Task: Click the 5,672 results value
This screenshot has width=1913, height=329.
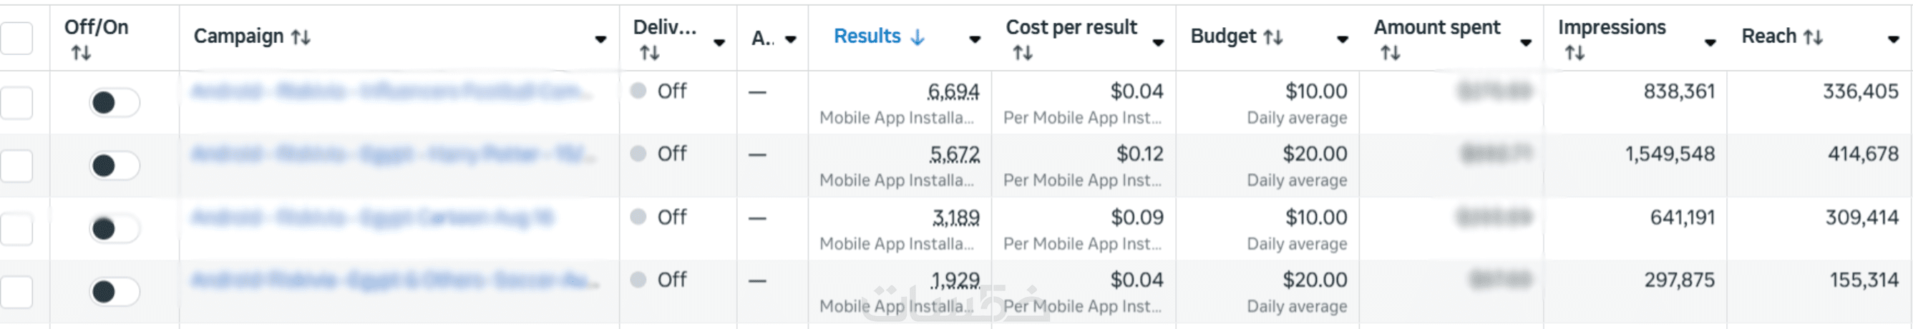Action: [954, 154]
